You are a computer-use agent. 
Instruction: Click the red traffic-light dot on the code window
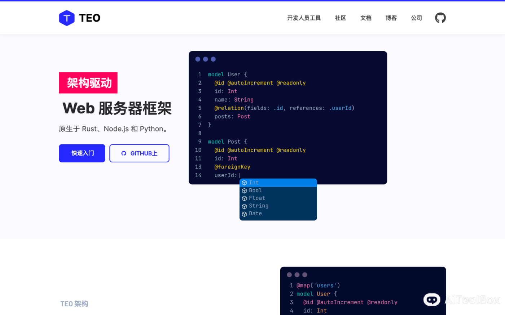pyautogui.click(x=198, y=59)
